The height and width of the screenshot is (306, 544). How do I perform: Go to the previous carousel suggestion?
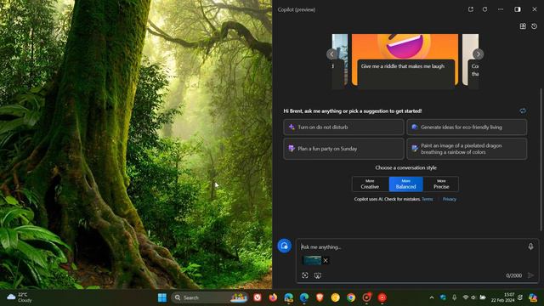coord(331,54)
